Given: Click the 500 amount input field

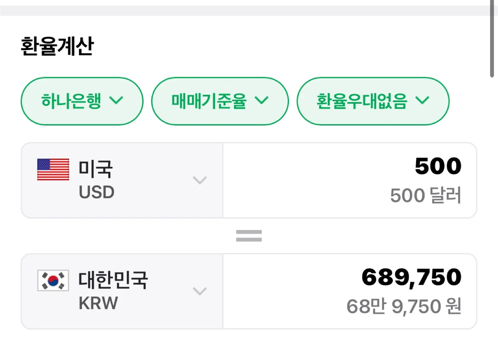Looking at the screenshot, I should tap(350, 180).
